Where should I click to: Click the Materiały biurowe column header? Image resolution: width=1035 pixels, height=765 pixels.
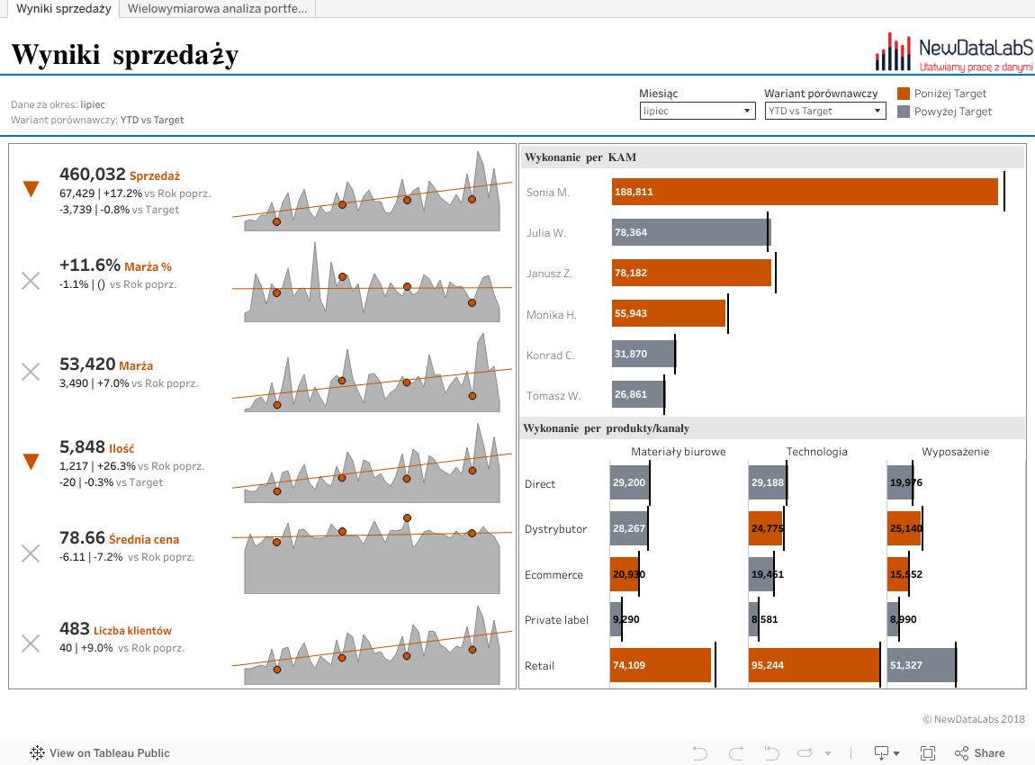point(678,452)
